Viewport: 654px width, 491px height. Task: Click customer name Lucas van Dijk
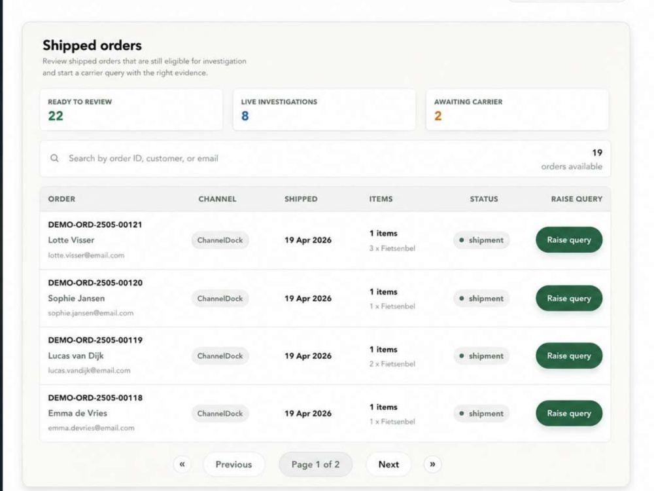[x=76, y=355]
